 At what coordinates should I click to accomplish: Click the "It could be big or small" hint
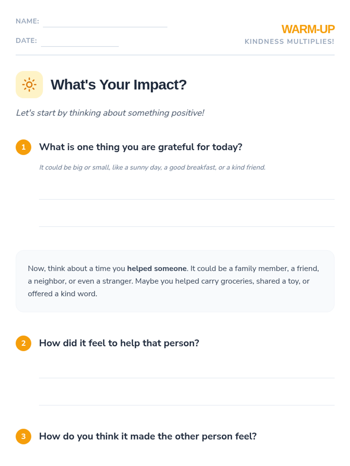coord(152,167)
